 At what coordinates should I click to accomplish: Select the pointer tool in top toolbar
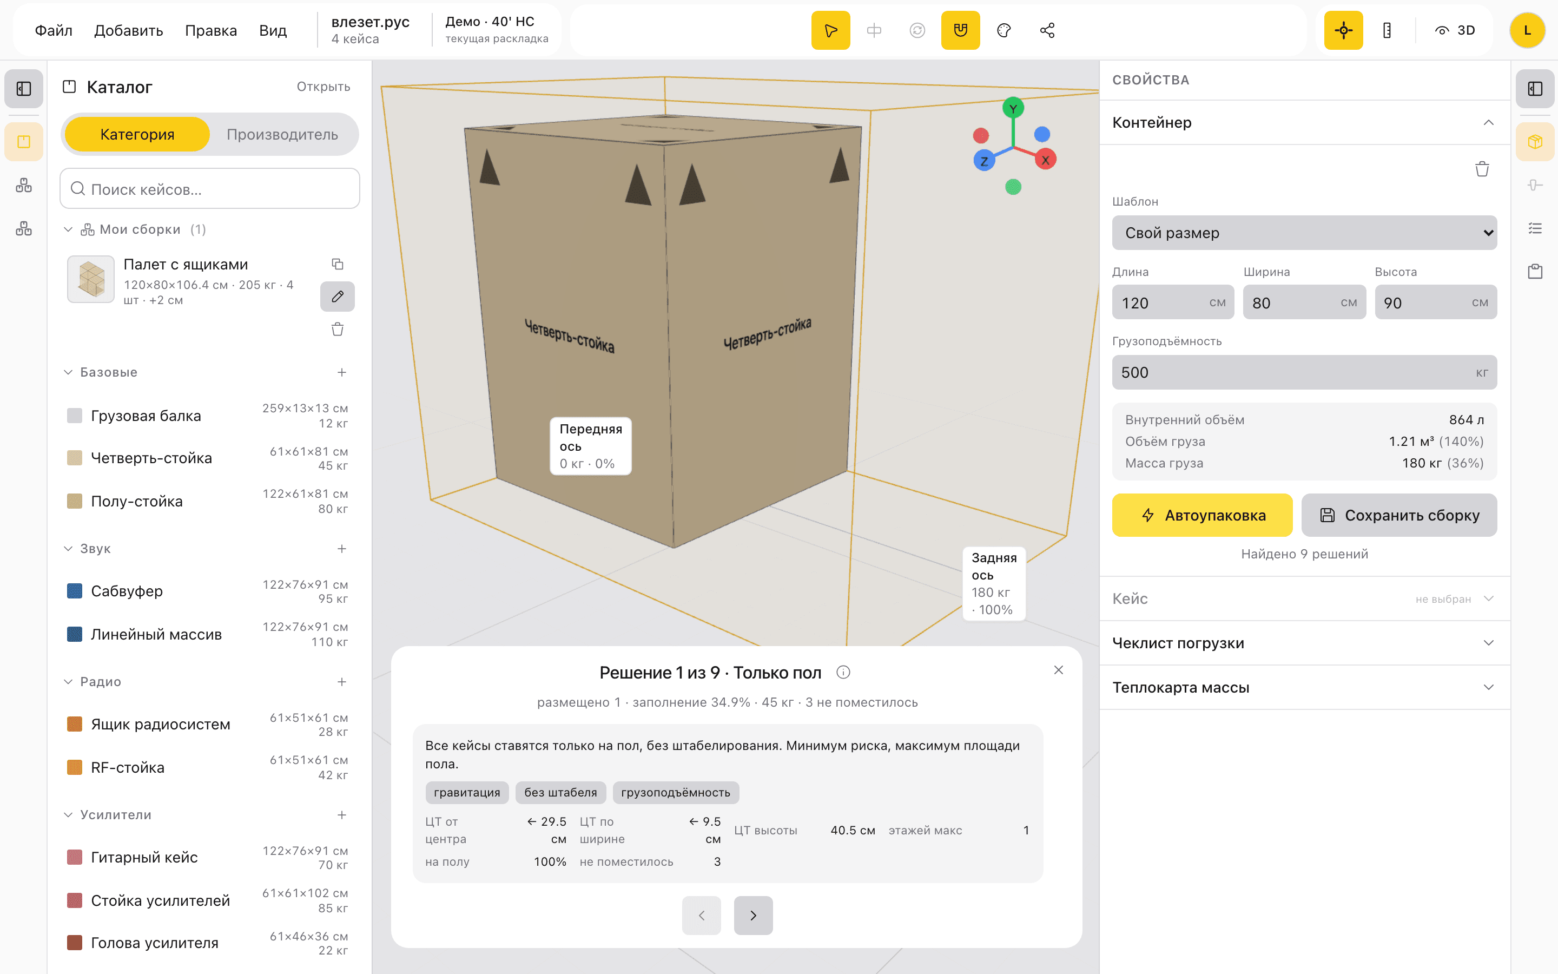[830, 30]
